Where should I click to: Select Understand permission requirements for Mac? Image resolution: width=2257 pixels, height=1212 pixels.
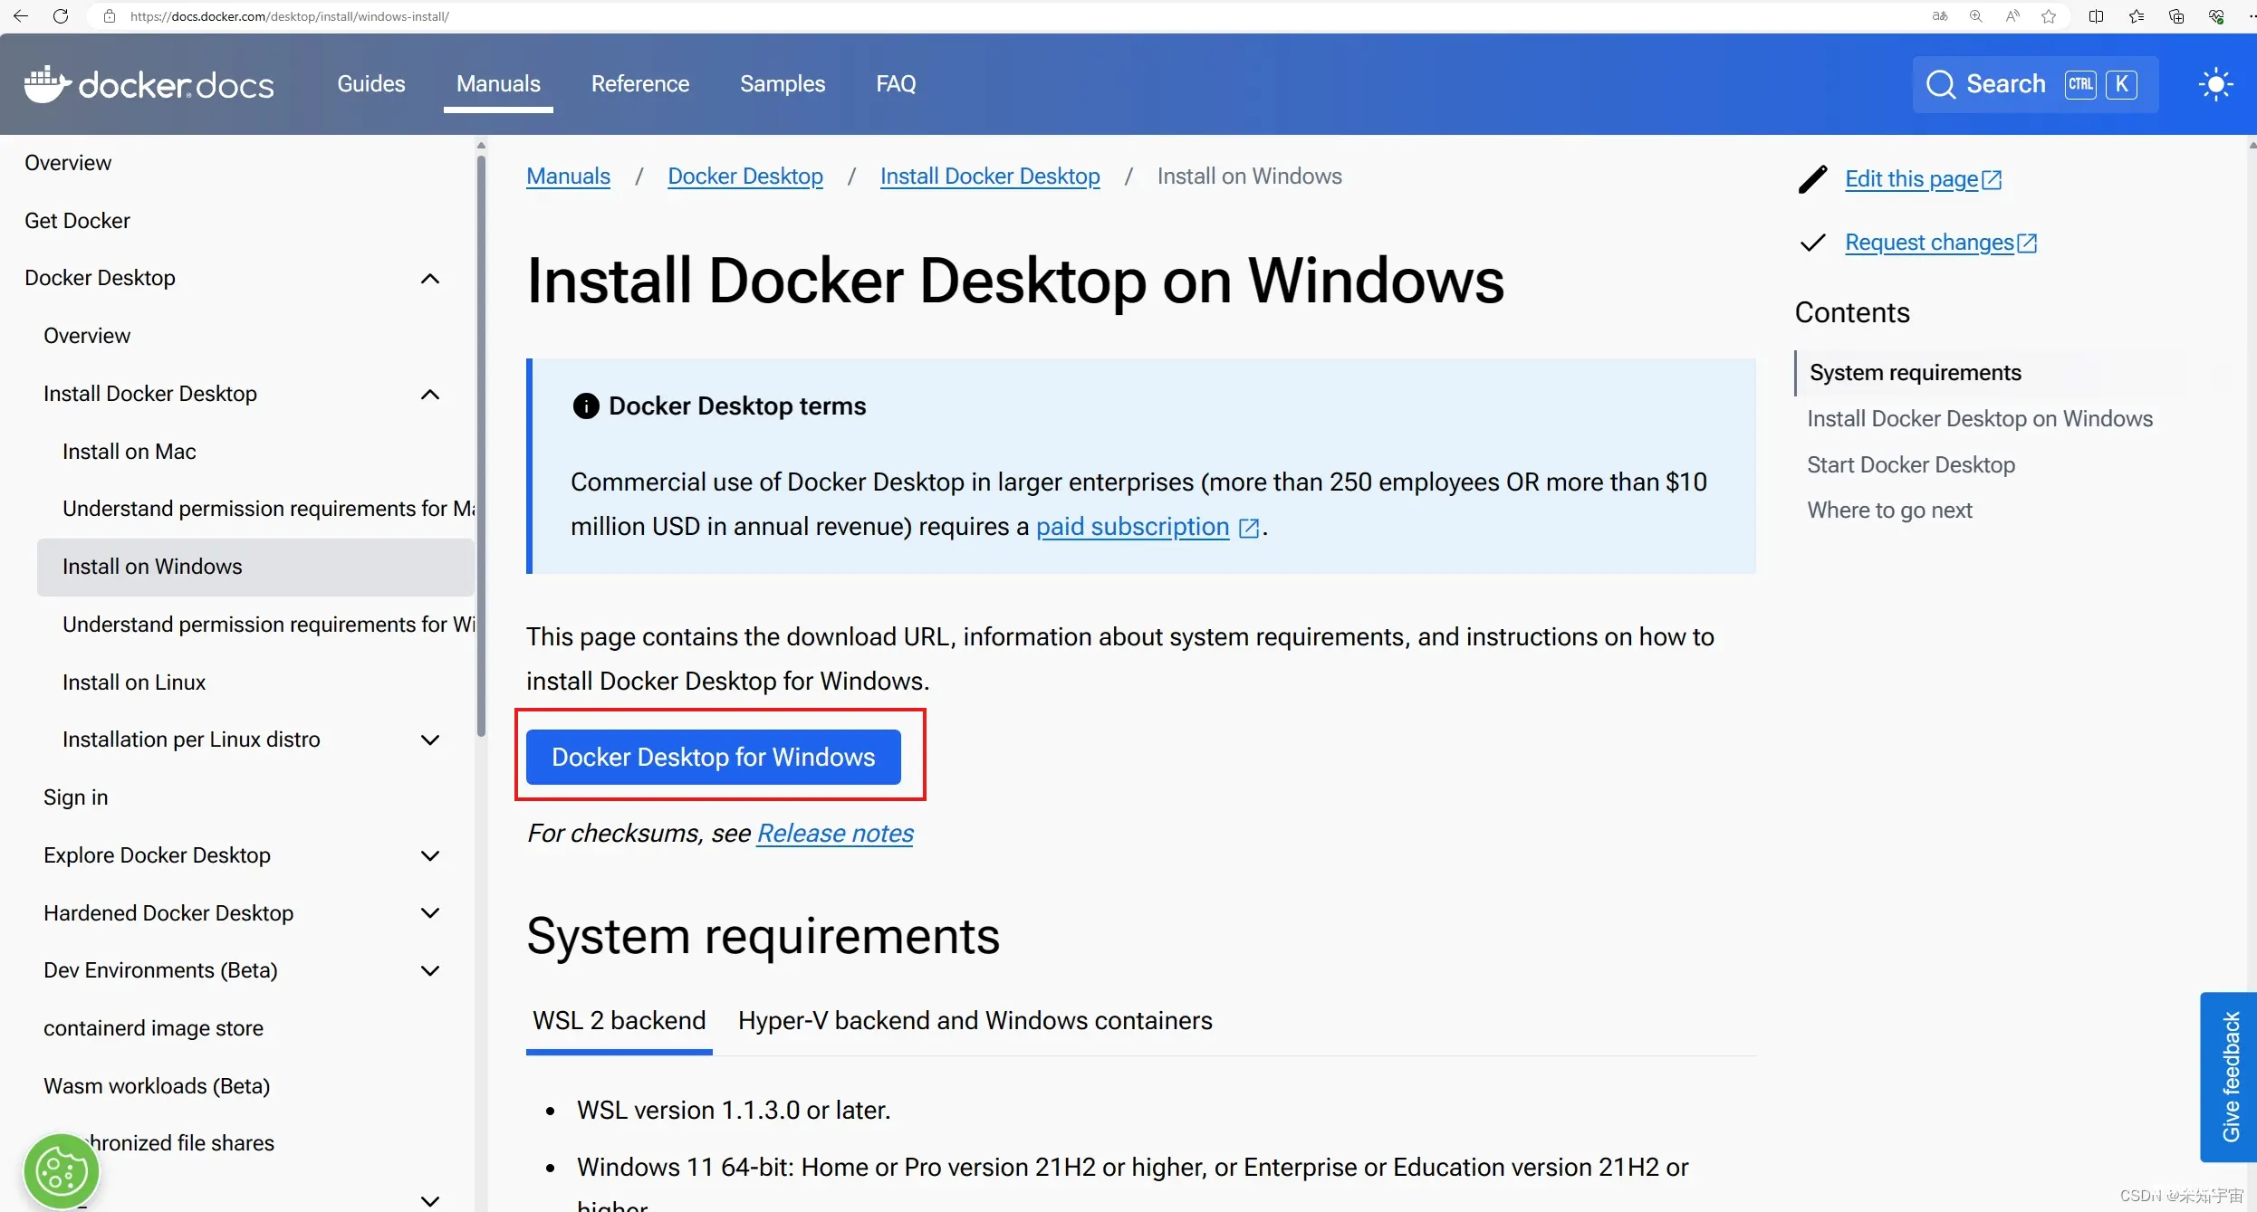[x=268, y=509]
